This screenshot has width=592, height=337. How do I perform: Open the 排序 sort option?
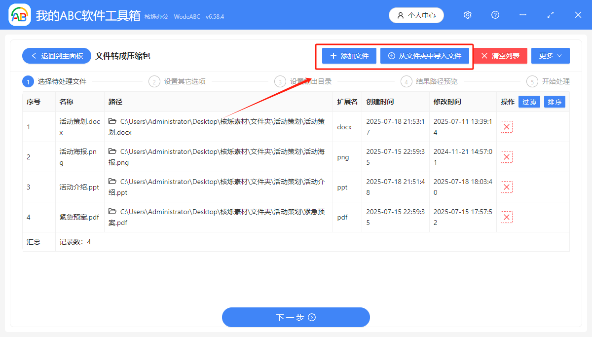click(555, 101)
